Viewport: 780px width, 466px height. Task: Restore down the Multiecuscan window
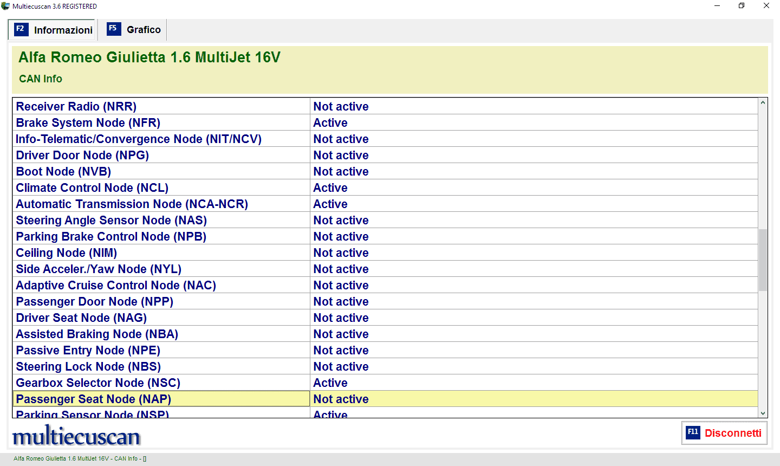(x=742, y=6)
